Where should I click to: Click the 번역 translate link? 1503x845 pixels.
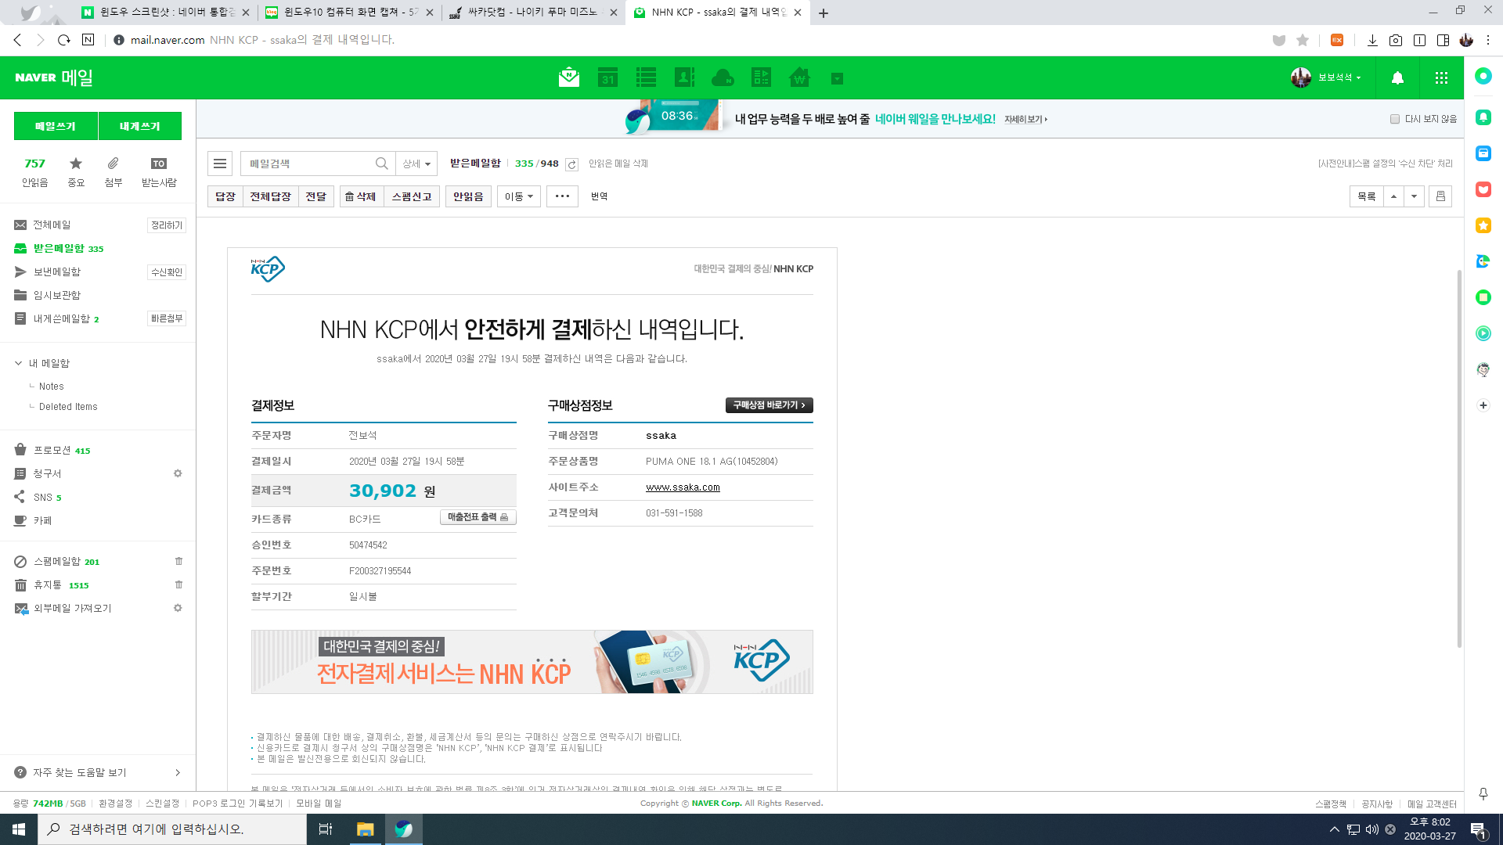[600, 196]
